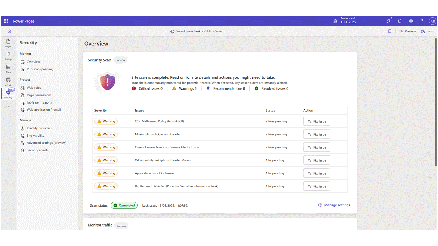438x246 pixels.
Task: Open the Copilot icon with badge
Action: pos(388,21)
